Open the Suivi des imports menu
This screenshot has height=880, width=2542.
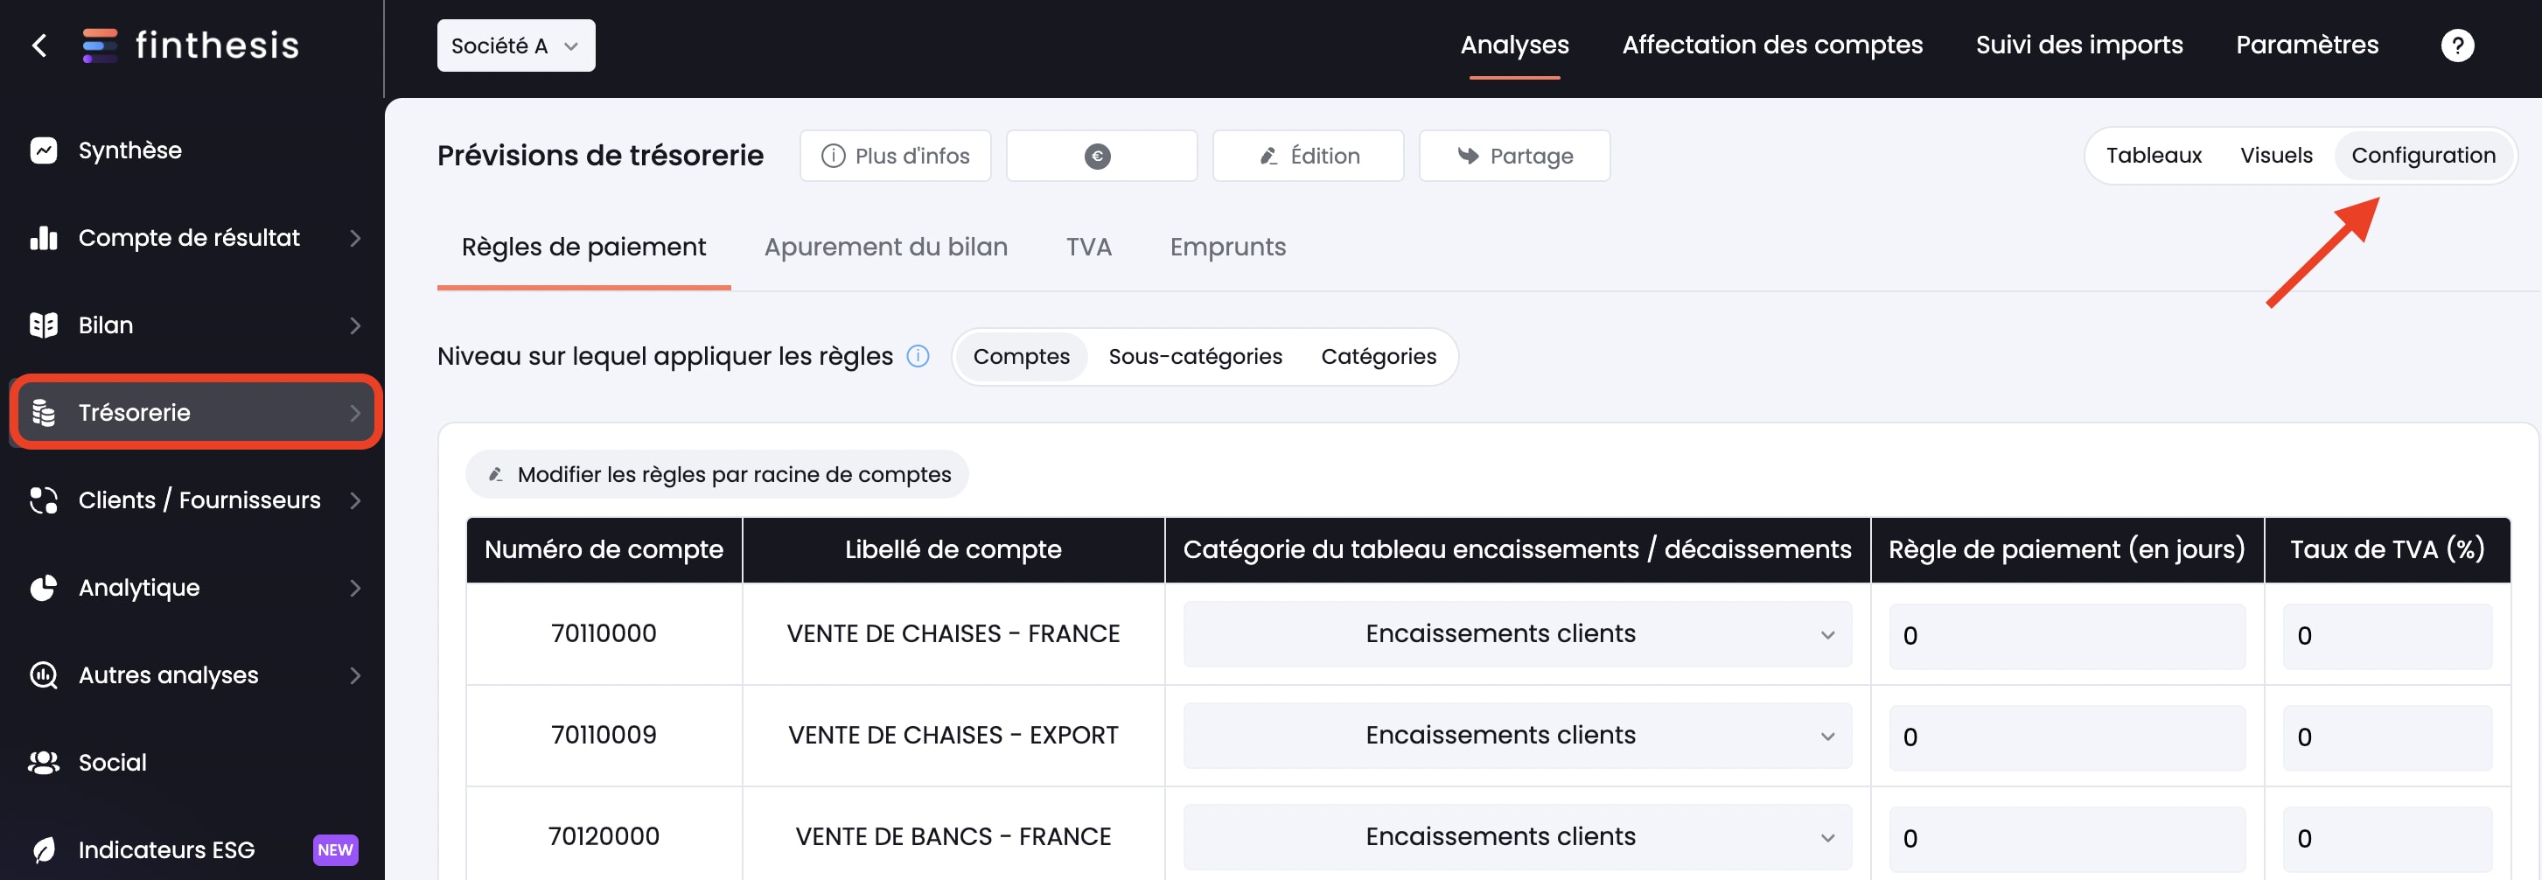[x=2078, y=45]
